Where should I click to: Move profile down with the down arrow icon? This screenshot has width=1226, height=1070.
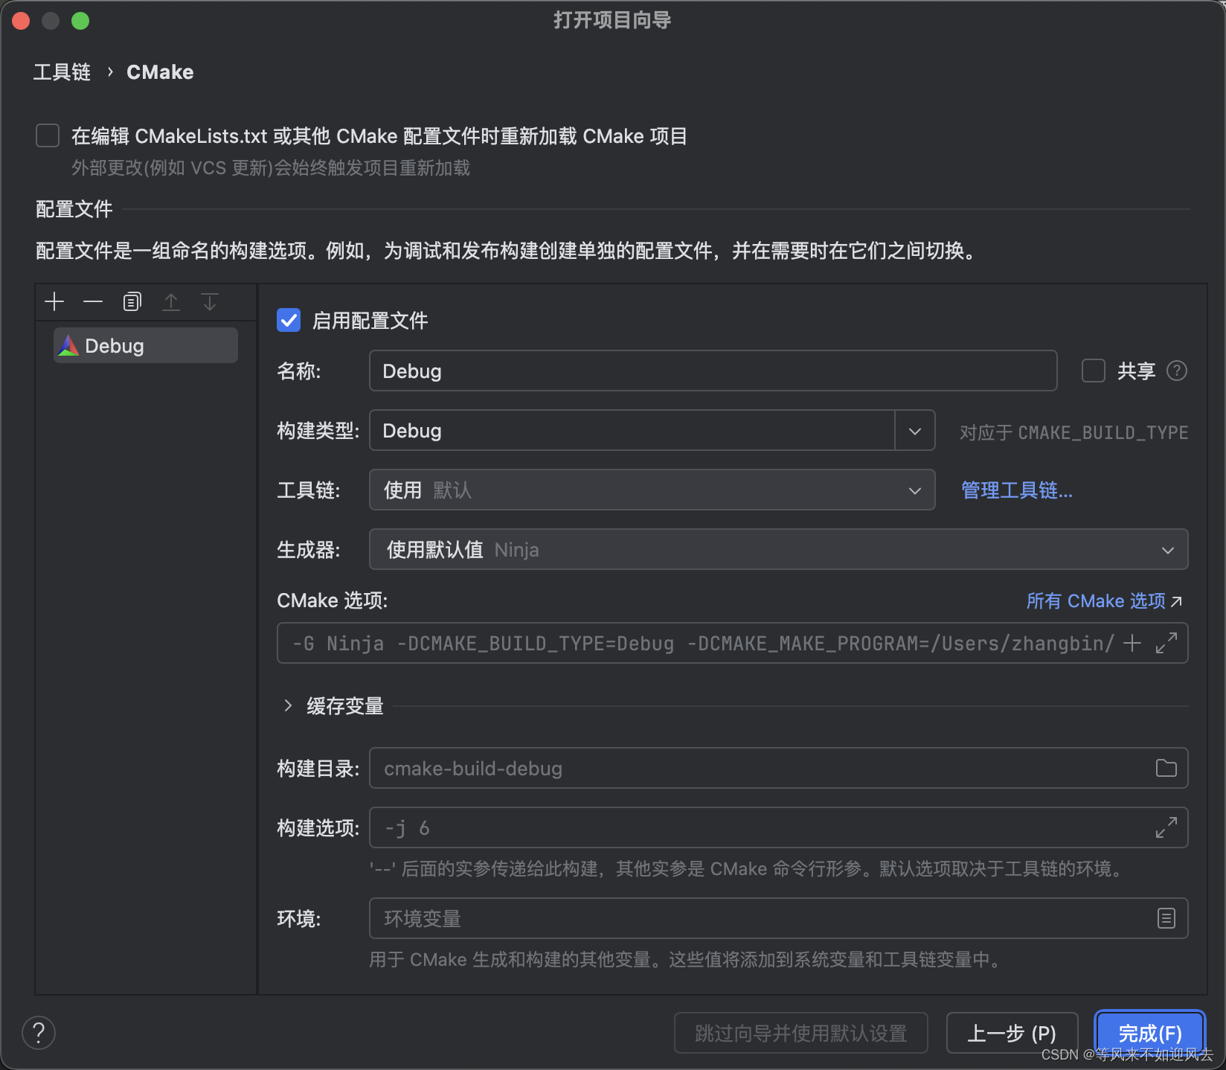(210, 302)
